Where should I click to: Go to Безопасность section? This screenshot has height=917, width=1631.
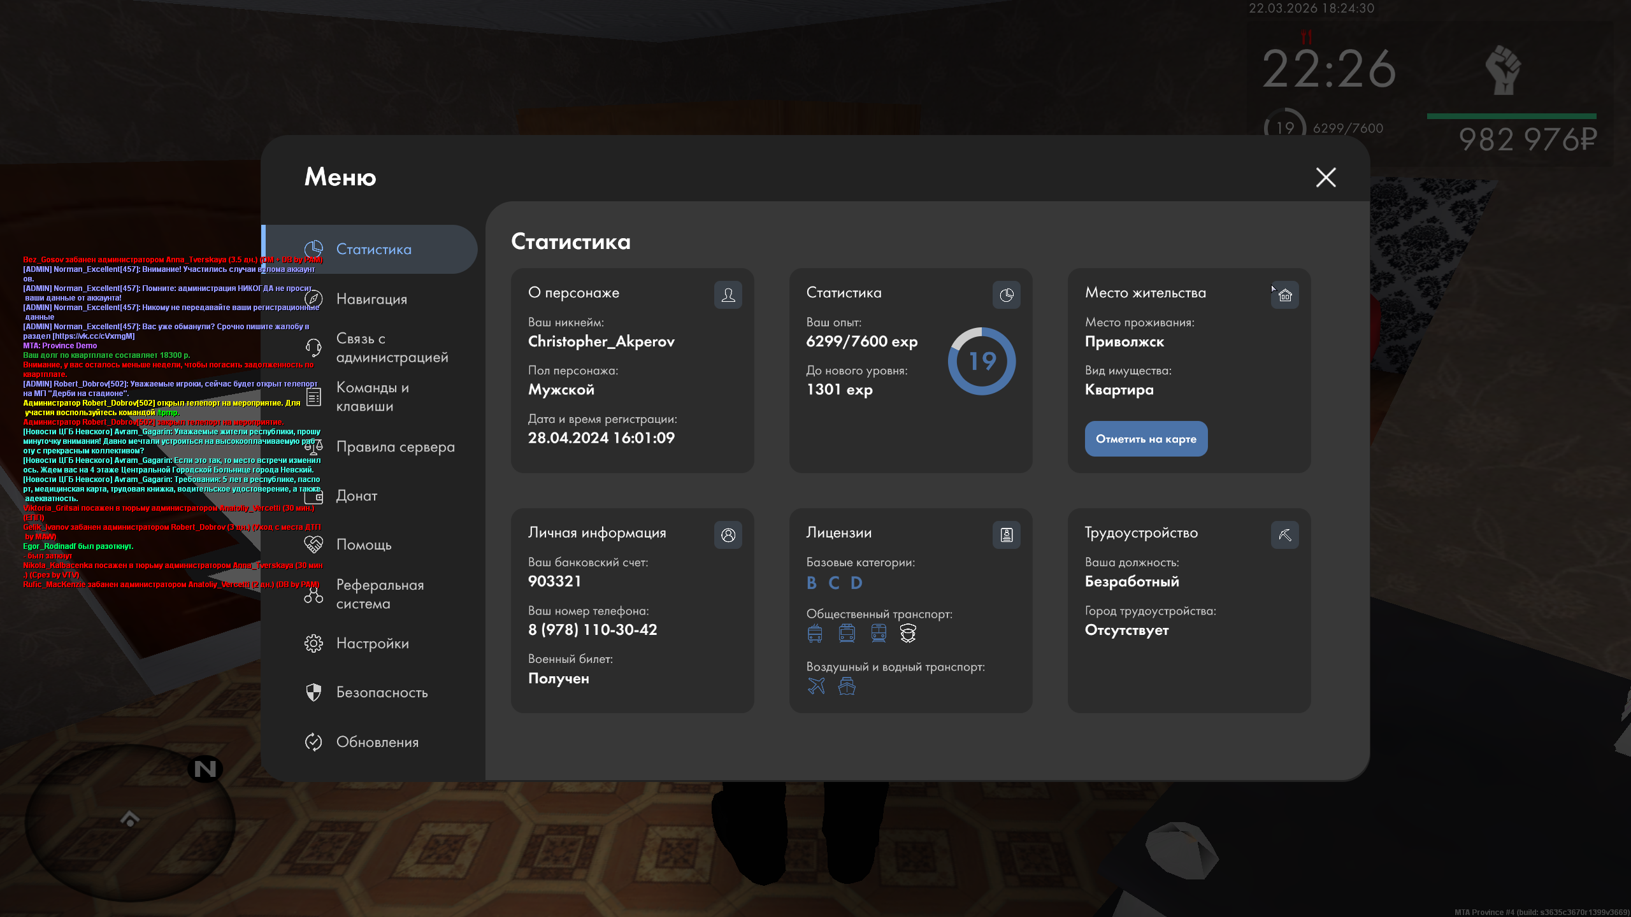click(382, 693)
